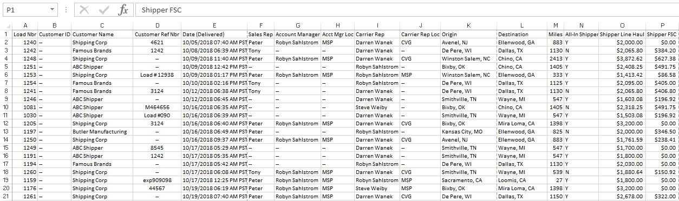The width and height of the screenshot is (679, 201).
Task: Select row 21 header
Action: click(x=6, y=196)
